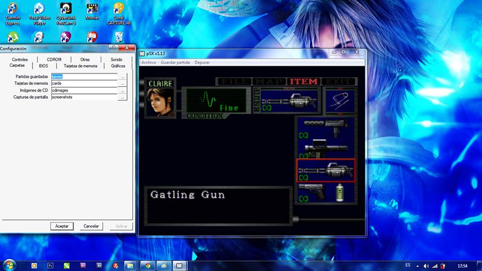The height and width of the screenshot is (271, 482).
Task: Select the rocket launcher inventory slot
Action: click(325, 149)
